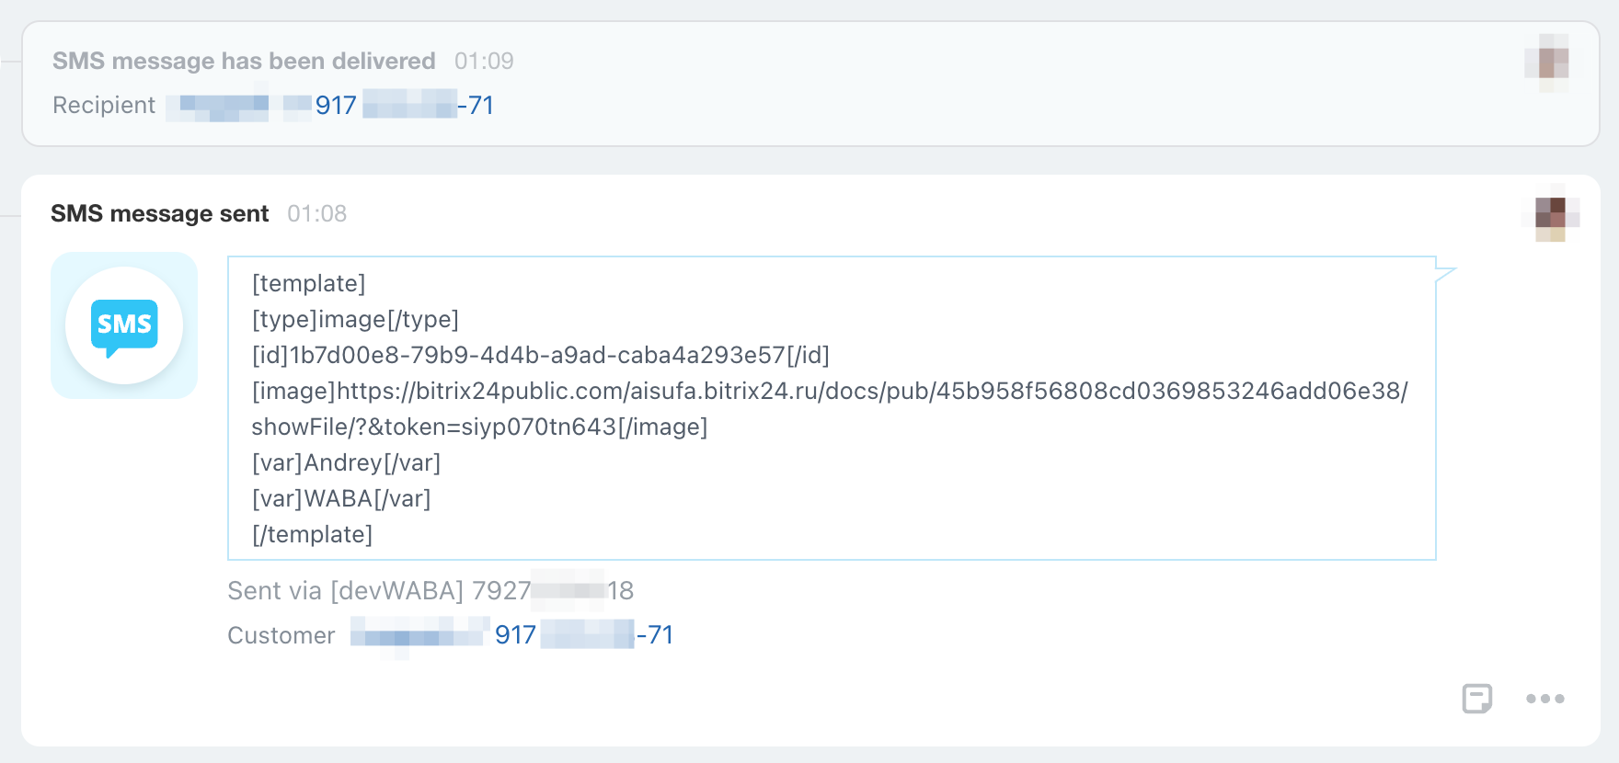Click the 'SMS message has been delivered' title
The width and height of the screenshot is (1619, 763).
[x=244, y=61]
